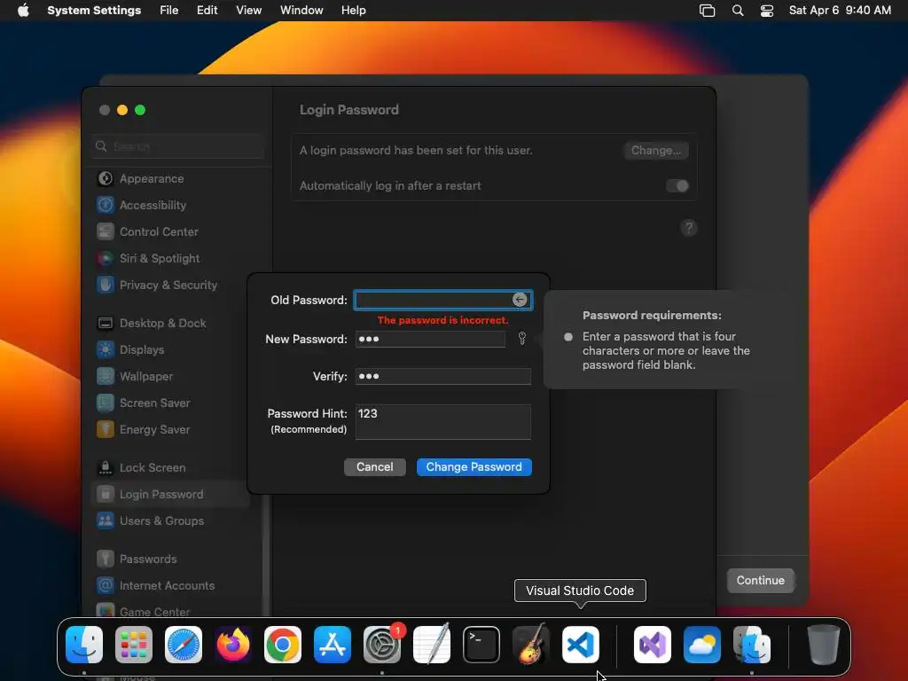
Task: Open the File menu
Action: click(169, 11)
